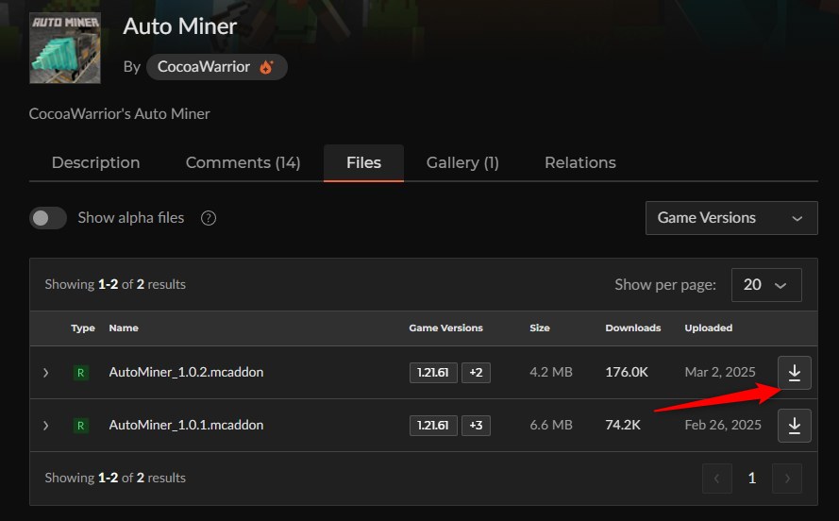Click the Feb 26, 2025 upload date

point(723,426)
